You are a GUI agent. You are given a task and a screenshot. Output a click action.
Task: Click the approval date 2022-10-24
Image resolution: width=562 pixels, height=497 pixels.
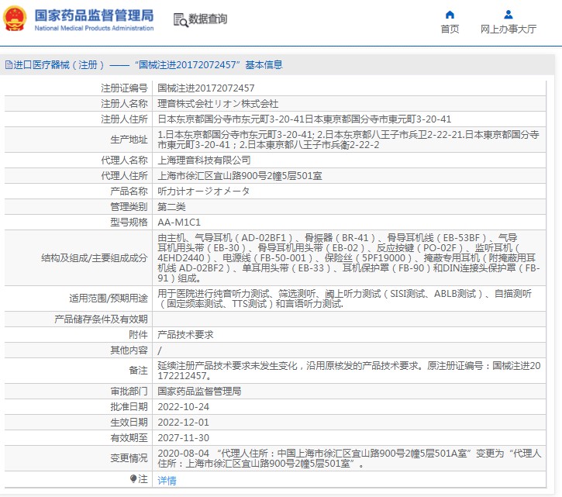(x=184, y=407)
